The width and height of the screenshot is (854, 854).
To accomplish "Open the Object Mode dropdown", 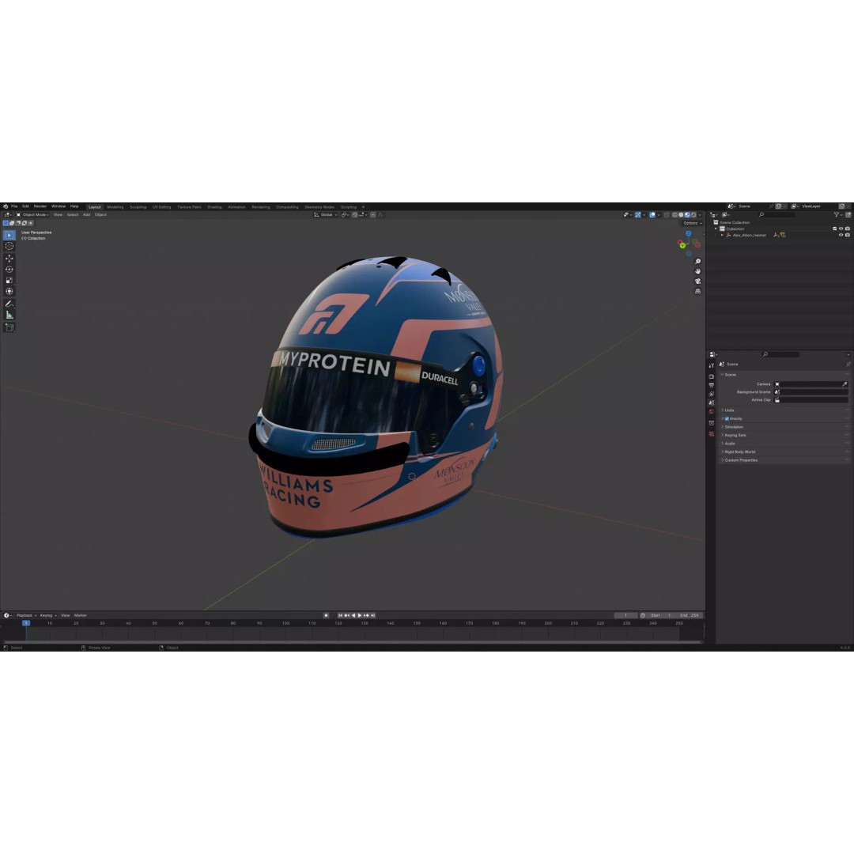I will 35,214.
